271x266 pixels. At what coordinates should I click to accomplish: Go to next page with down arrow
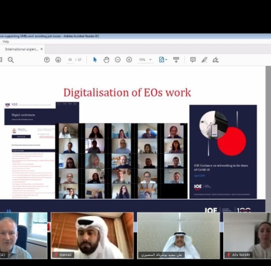[x=58, y=59]
